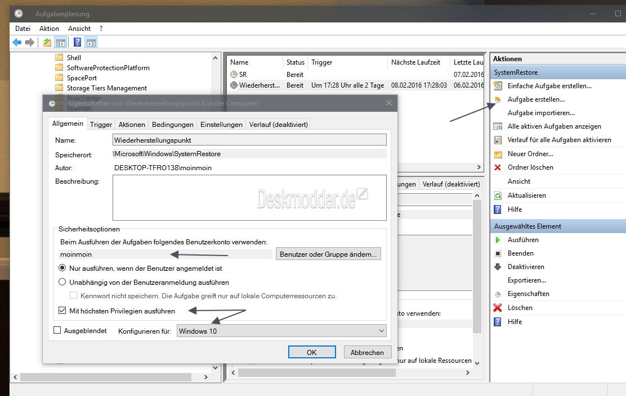This screenshot has width=626, height=396.
Task: Click the forward arrow toolbar icon
Action: (x=30, y=42)
